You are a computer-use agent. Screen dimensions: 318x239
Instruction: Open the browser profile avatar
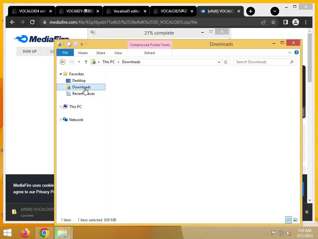(x=296, y=22)
